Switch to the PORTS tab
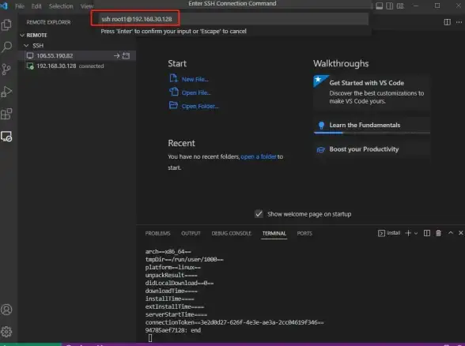 [304, 234]
